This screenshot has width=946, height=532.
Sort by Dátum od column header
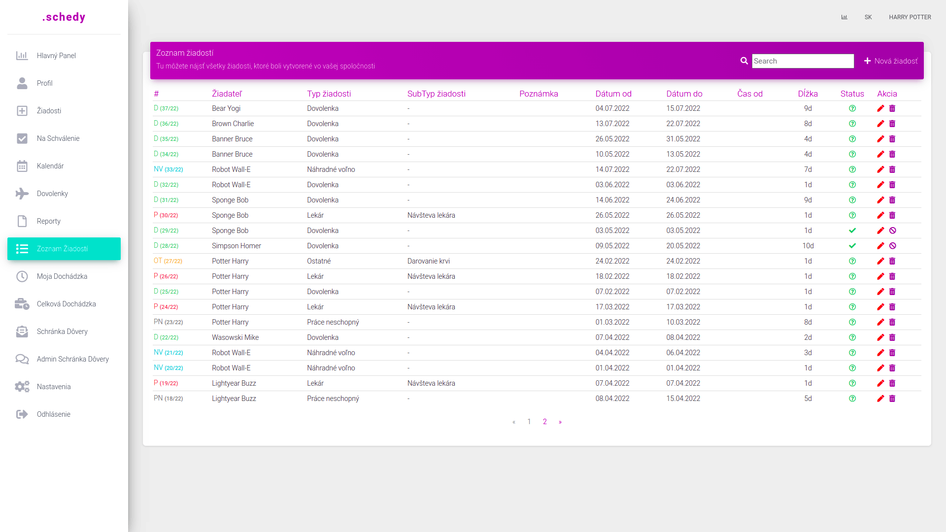(613, 94)
